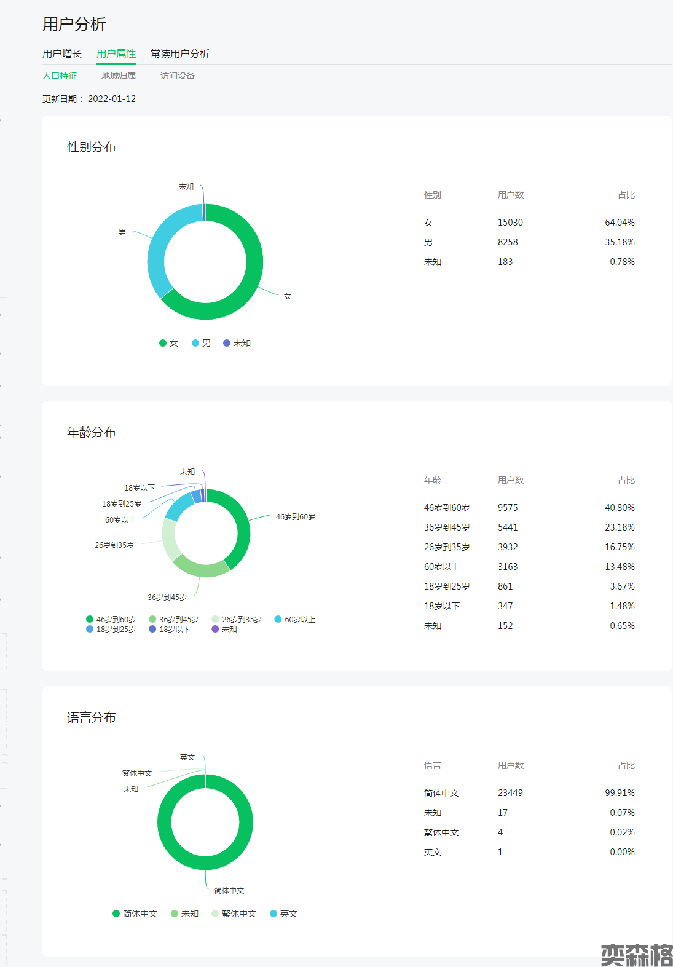Toggle 简体中文 legend in language chart
The image size is (673, 967).
(x=135, y=914)
